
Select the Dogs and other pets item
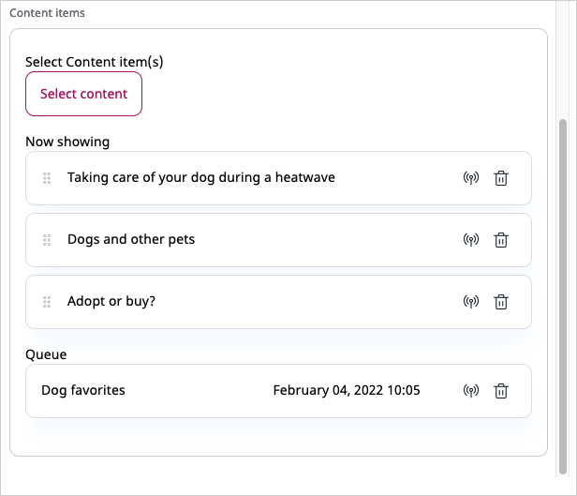[131, 239]
